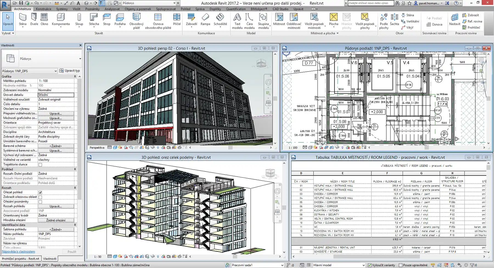Image resolution: width=494 pixels, height=268 pixels.
Task: Enable the Trajektorie slunce checkbox
Action: (40, 164)
